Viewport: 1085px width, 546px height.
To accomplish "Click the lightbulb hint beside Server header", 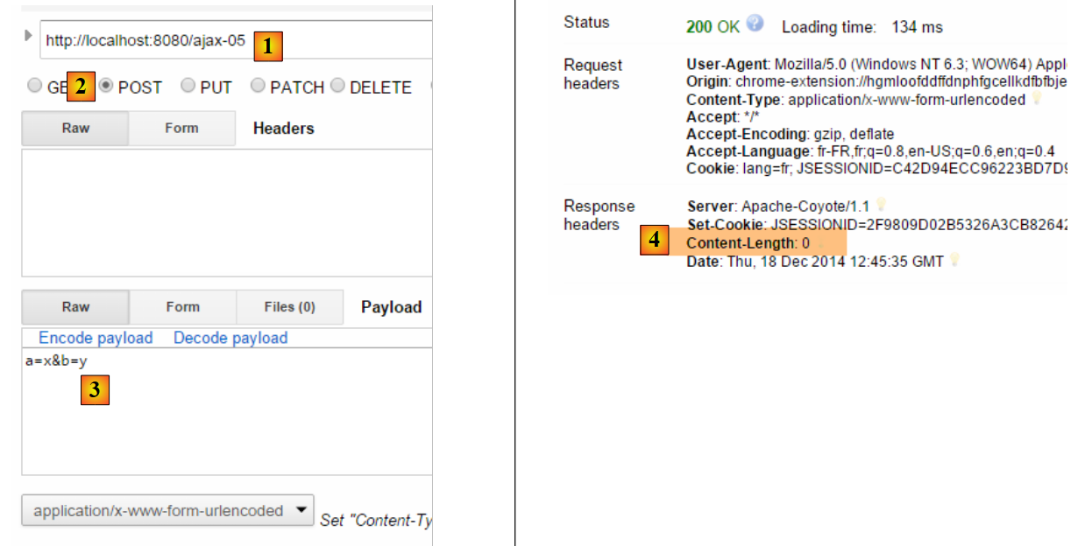I will (x=881, y=205).
